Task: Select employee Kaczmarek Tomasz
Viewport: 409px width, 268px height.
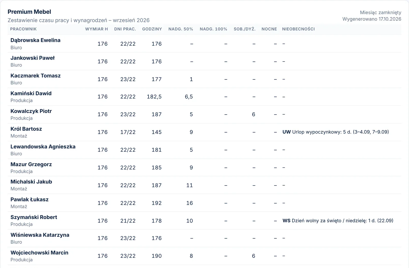Action: 36,76
